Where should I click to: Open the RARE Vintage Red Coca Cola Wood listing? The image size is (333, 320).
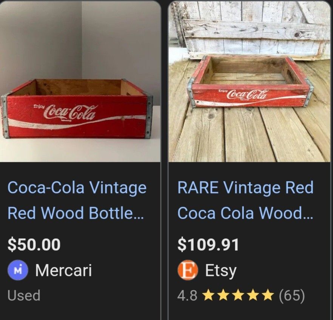(x=245, y=200)
